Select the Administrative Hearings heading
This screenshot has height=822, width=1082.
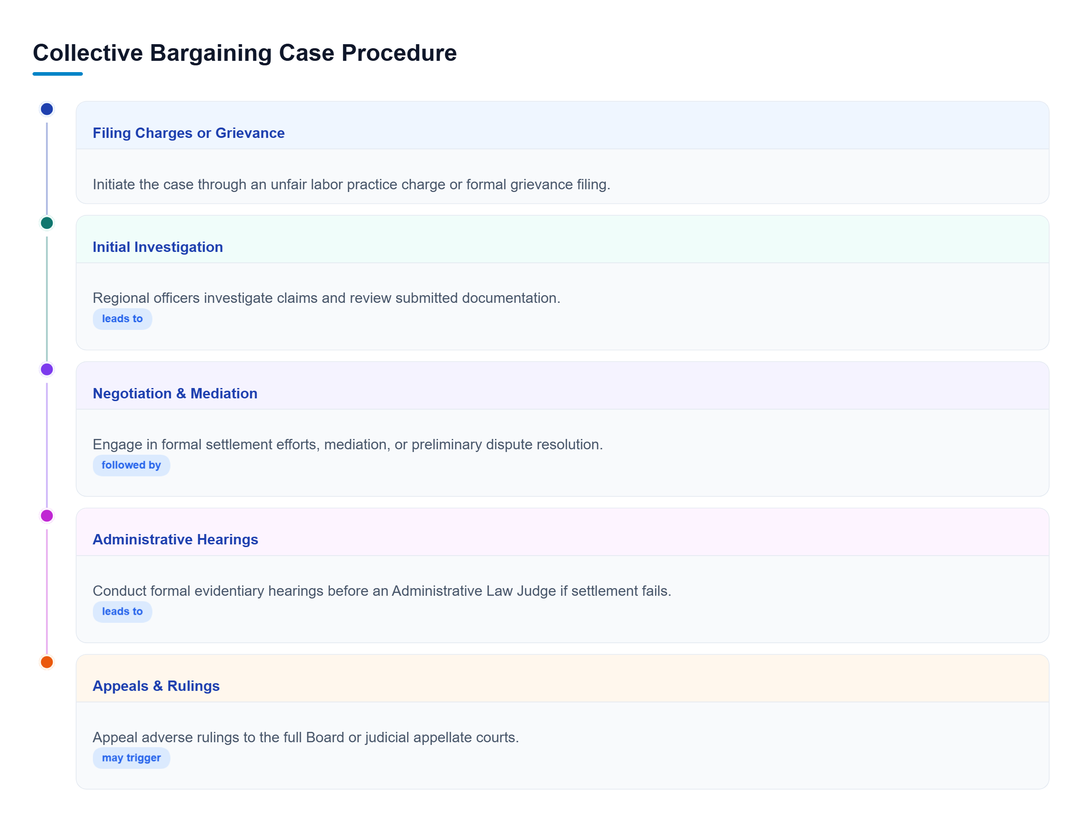tap(175, 540)
